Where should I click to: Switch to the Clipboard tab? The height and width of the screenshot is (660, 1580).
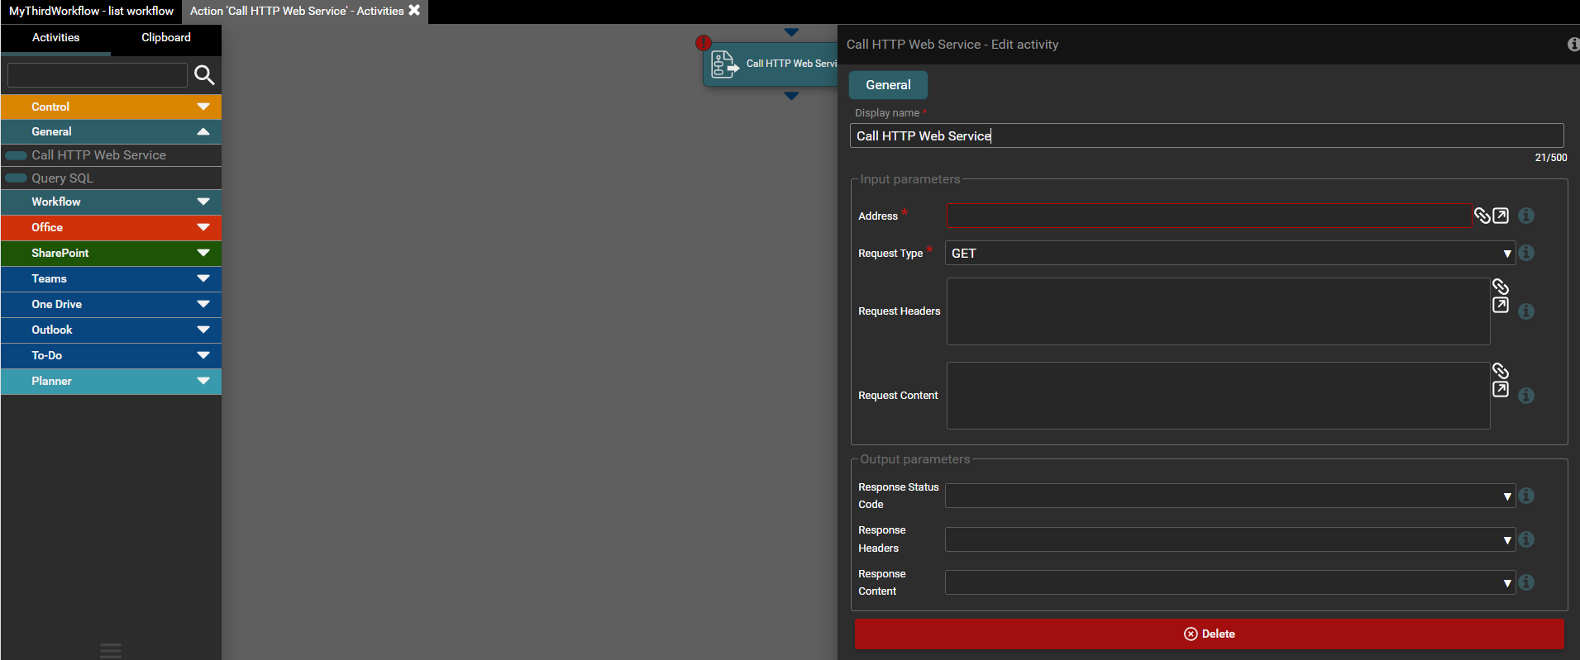pos(166,38)
